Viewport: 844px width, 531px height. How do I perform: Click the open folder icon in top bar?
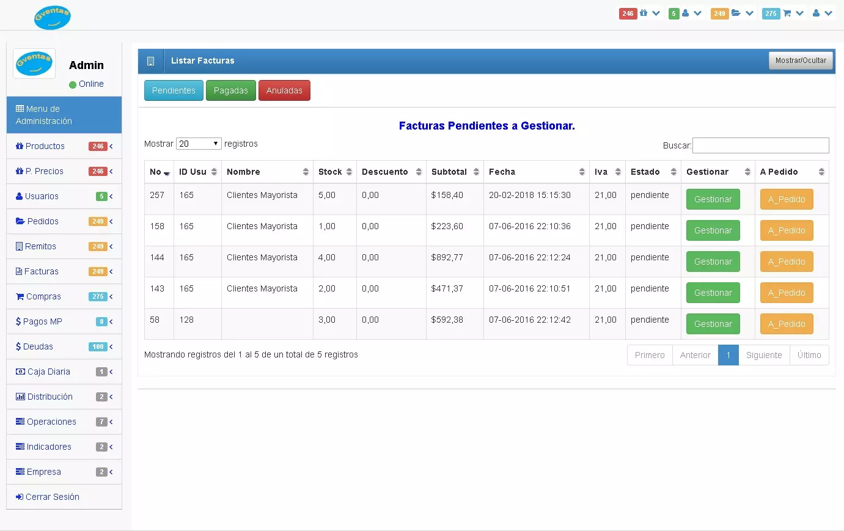(x=736, y=13)
